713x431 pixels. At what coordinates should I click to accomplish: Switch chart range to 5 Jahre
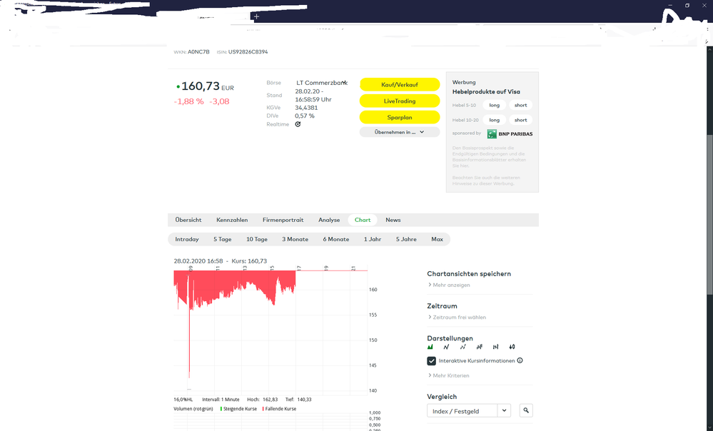pos(406,239)
